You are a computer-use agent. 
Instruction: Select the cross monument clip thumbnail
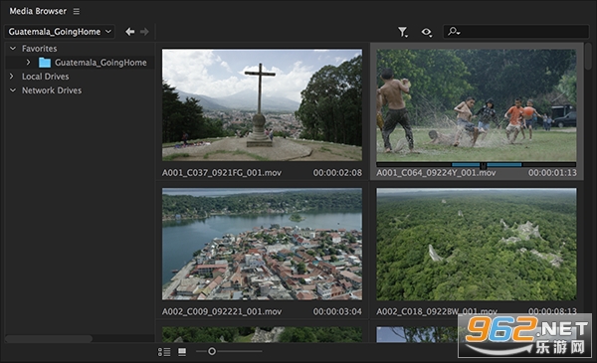coord(262,104)
